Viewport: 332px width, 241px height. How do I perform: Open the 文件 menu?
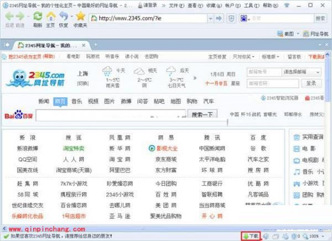click(176, 6)
